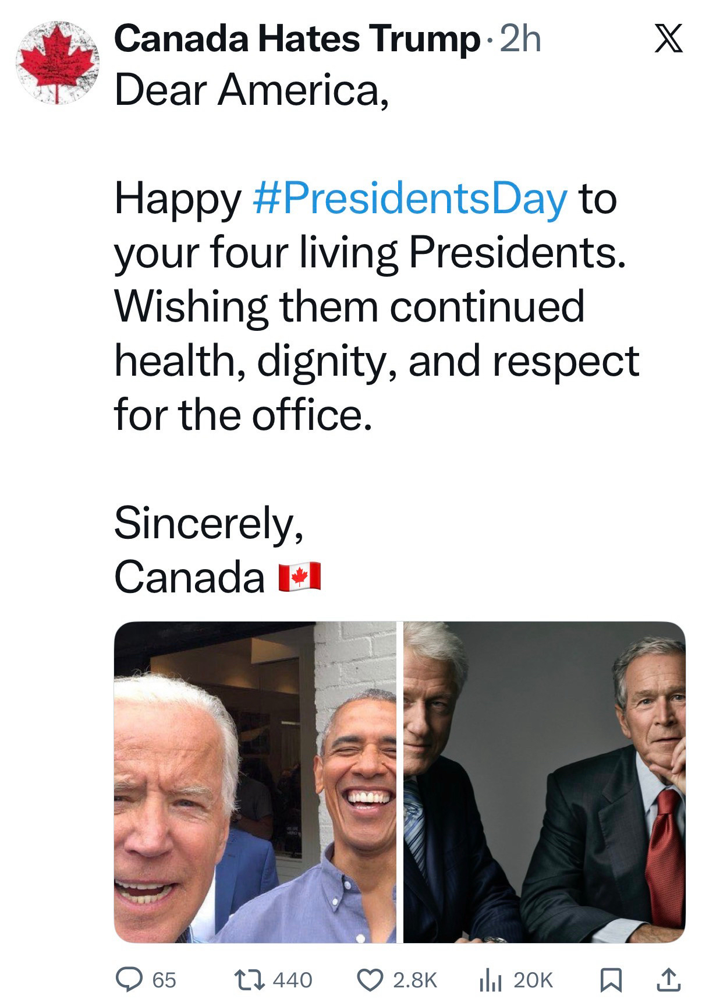This screenshot has height=1006, width=702.
Task: Click the 2.8K likes count
Action: pyautogui.click(x=415, y=980)
